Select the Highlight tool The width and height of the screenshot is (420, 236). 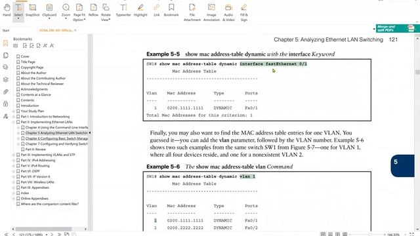(140, 10)
